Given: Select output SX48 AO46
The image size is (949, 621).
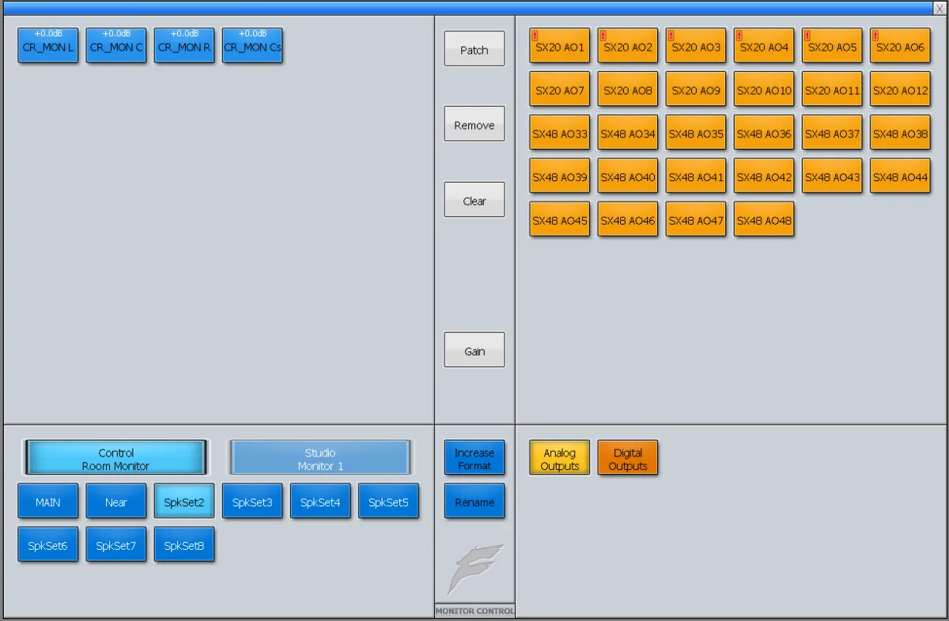Looking at the screenshot, I should (x=628, y=220).
